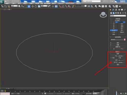
Task: Select Lights category in Create panel
Action: click(x=116, y=13)
